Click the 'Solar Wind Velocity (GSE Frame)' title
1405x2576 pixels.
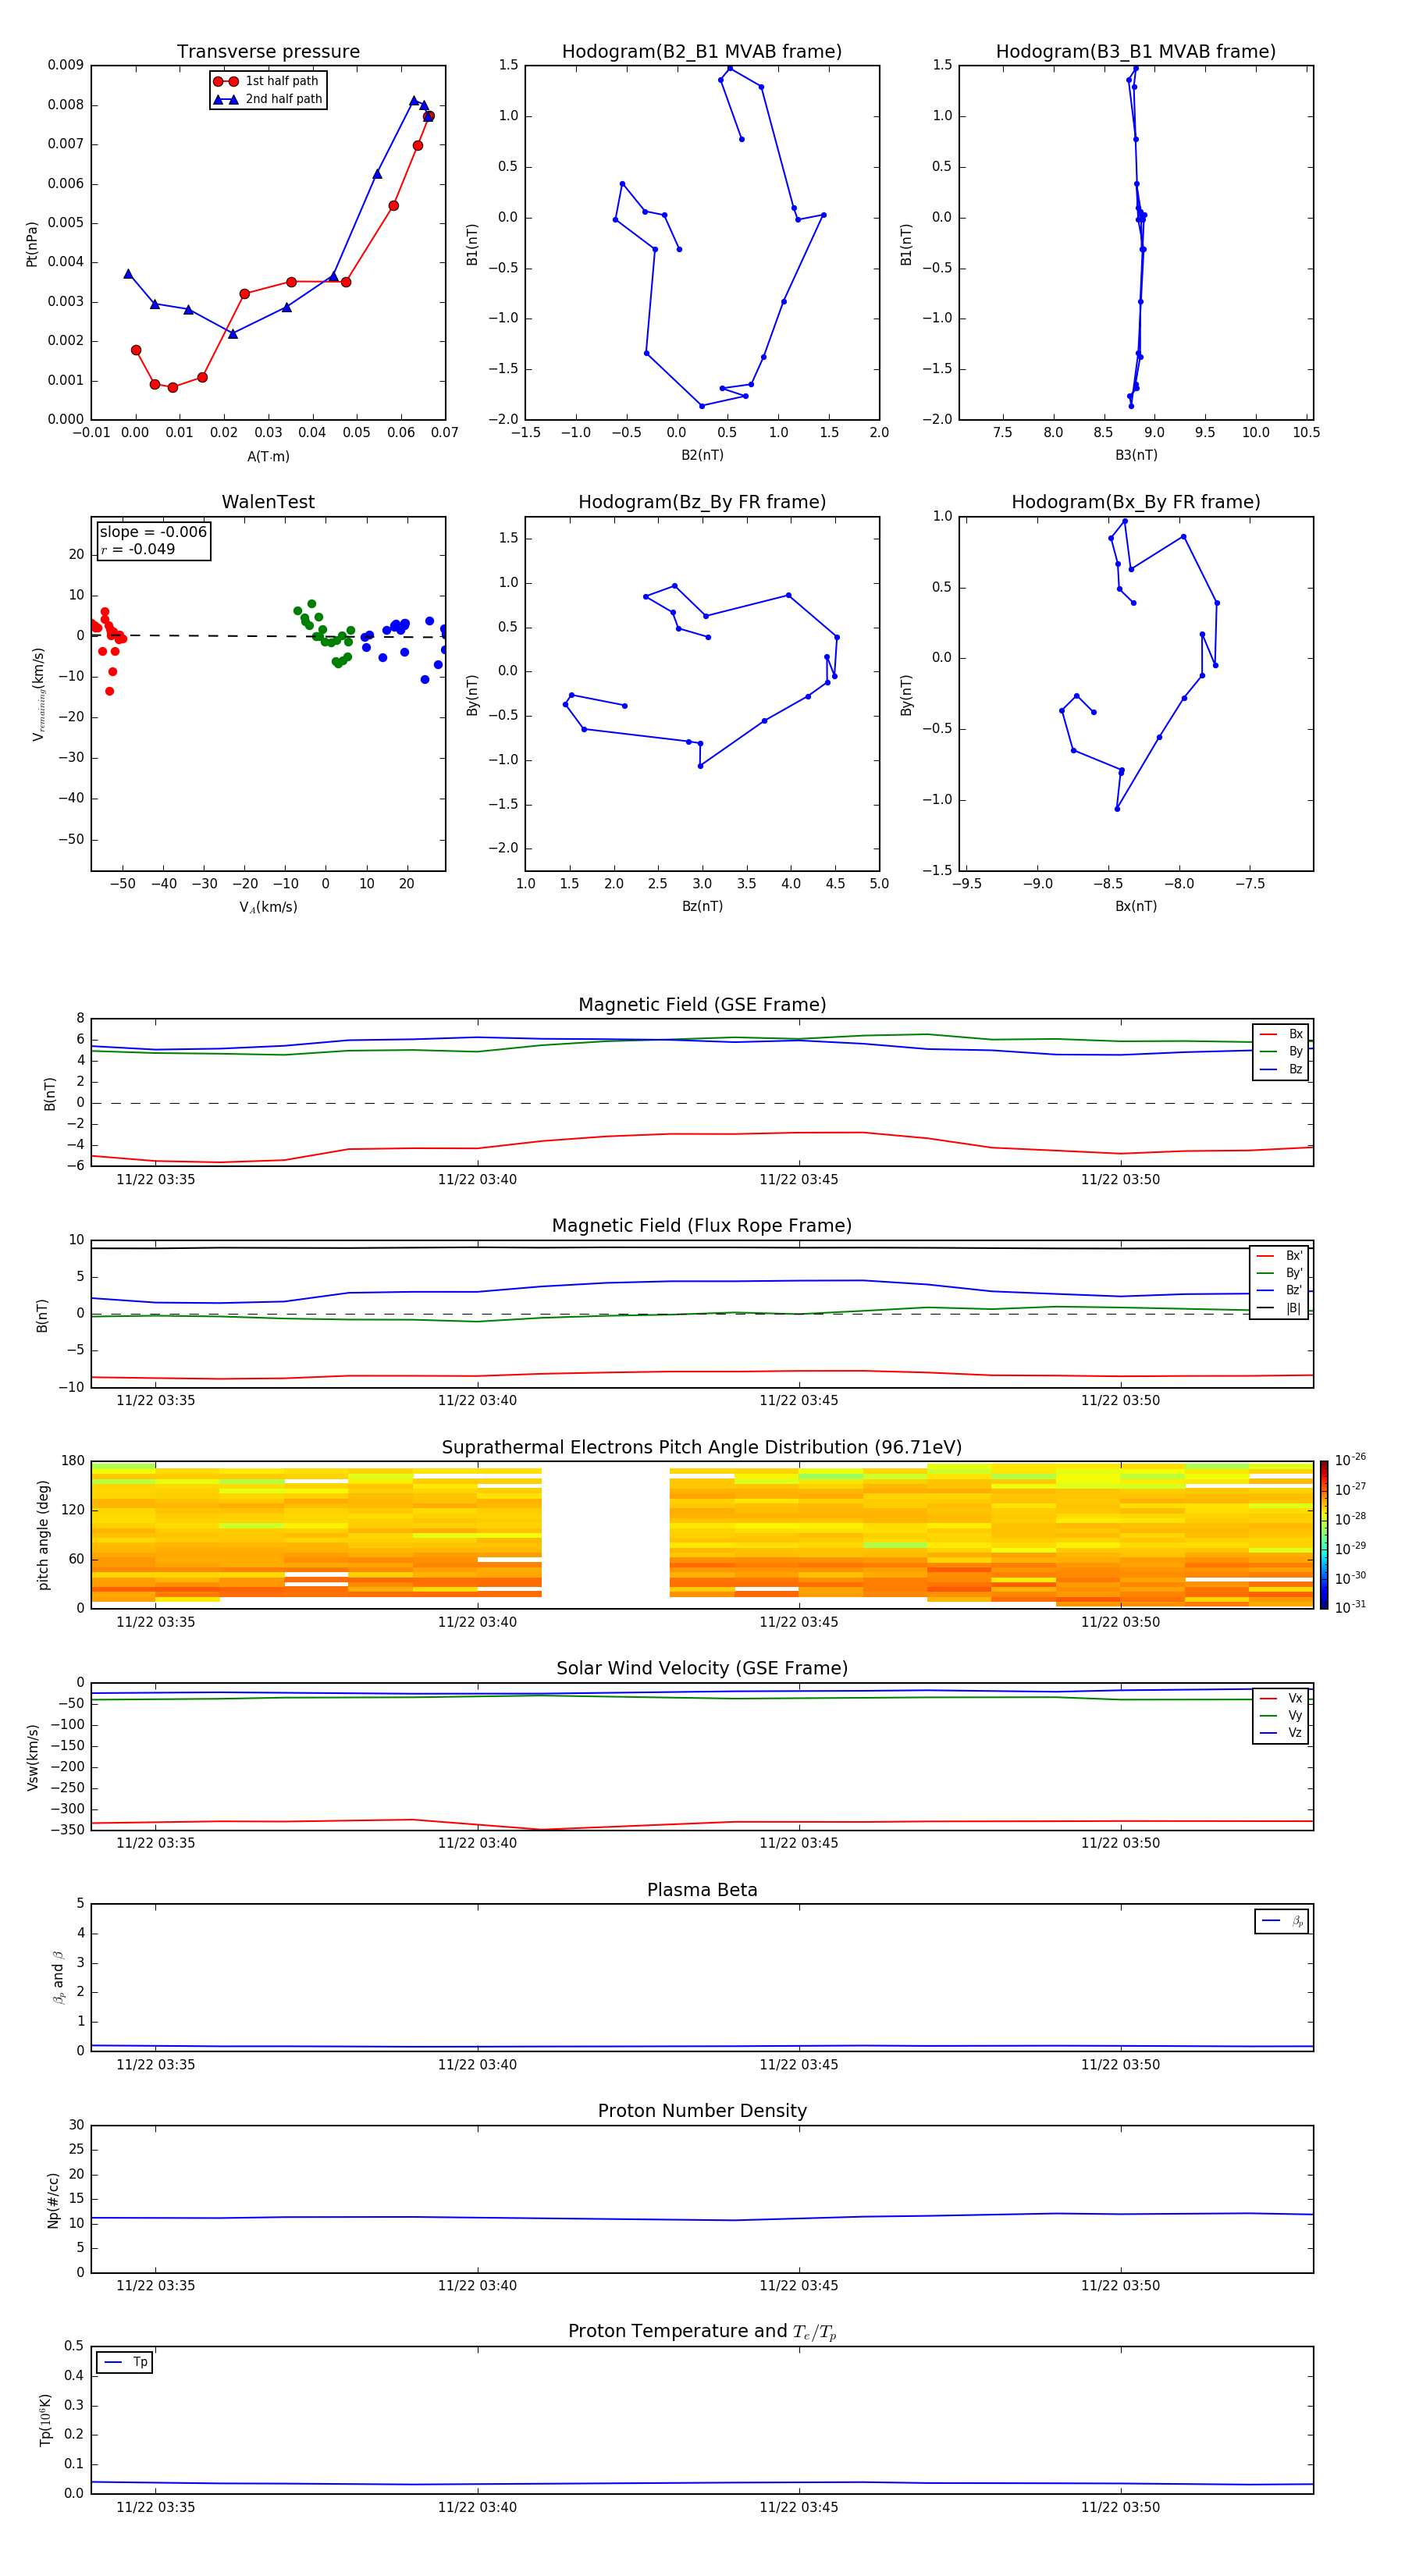tap(702, 1668)
